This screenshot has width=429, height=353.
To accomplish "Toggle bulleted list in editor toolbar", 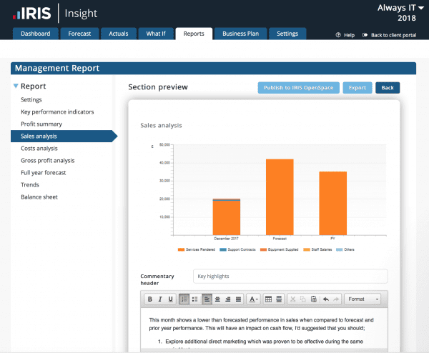I will click(195, 299).
